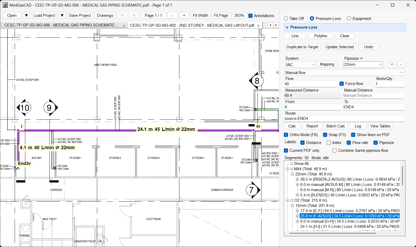
Task: Collapse the 15mm (Total: 201.9 m) node
Action: click(292, 206)
